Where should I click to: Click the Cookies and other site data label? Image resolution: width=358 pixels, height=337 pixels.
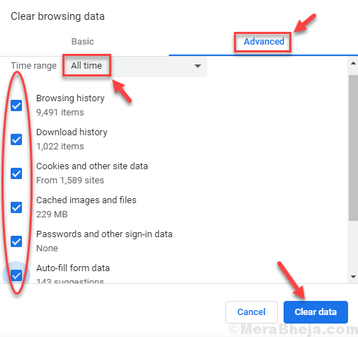coord(92,166)
